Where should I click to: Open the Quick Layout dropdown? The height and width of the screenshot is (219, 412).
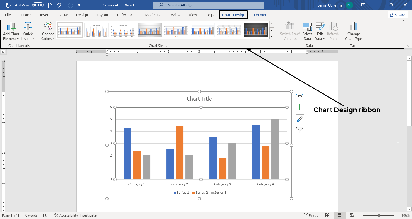[x=28, y=31]
